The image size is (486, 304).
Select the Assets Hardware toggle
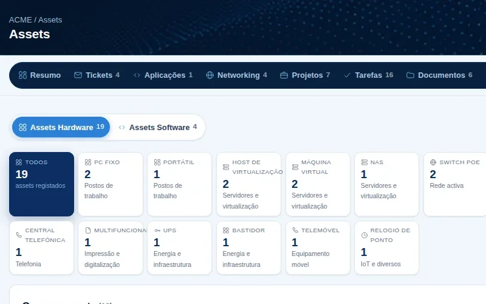(x=61, y=127)
